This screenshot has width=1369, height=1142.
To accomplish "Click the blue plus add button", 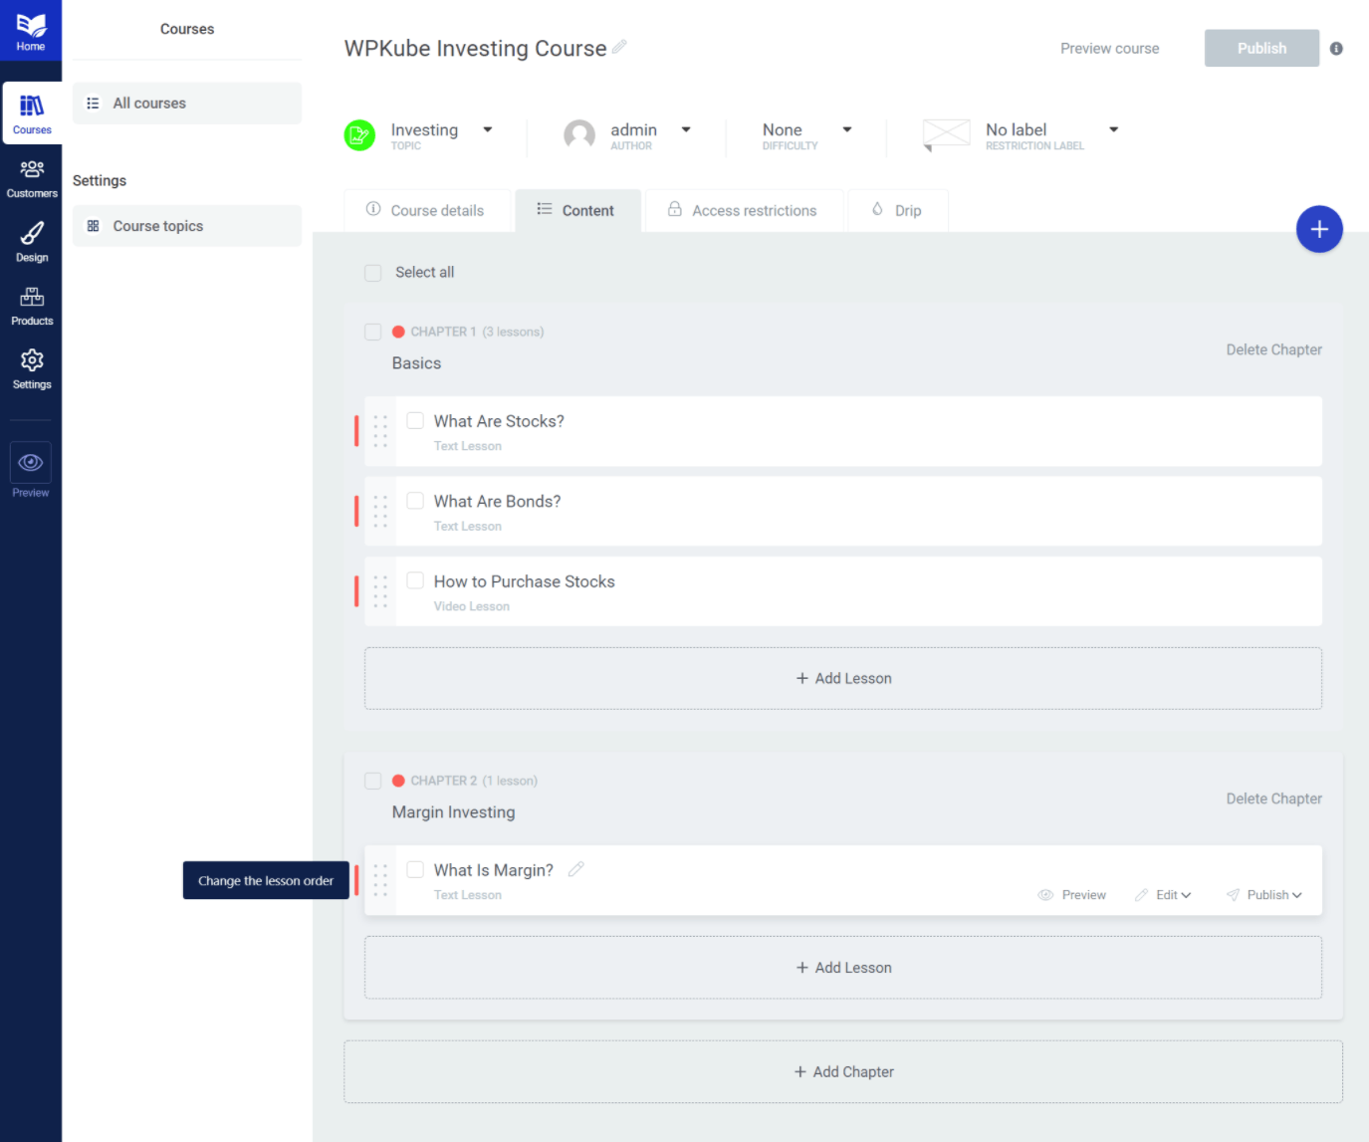I will (x=1319, y=229).
